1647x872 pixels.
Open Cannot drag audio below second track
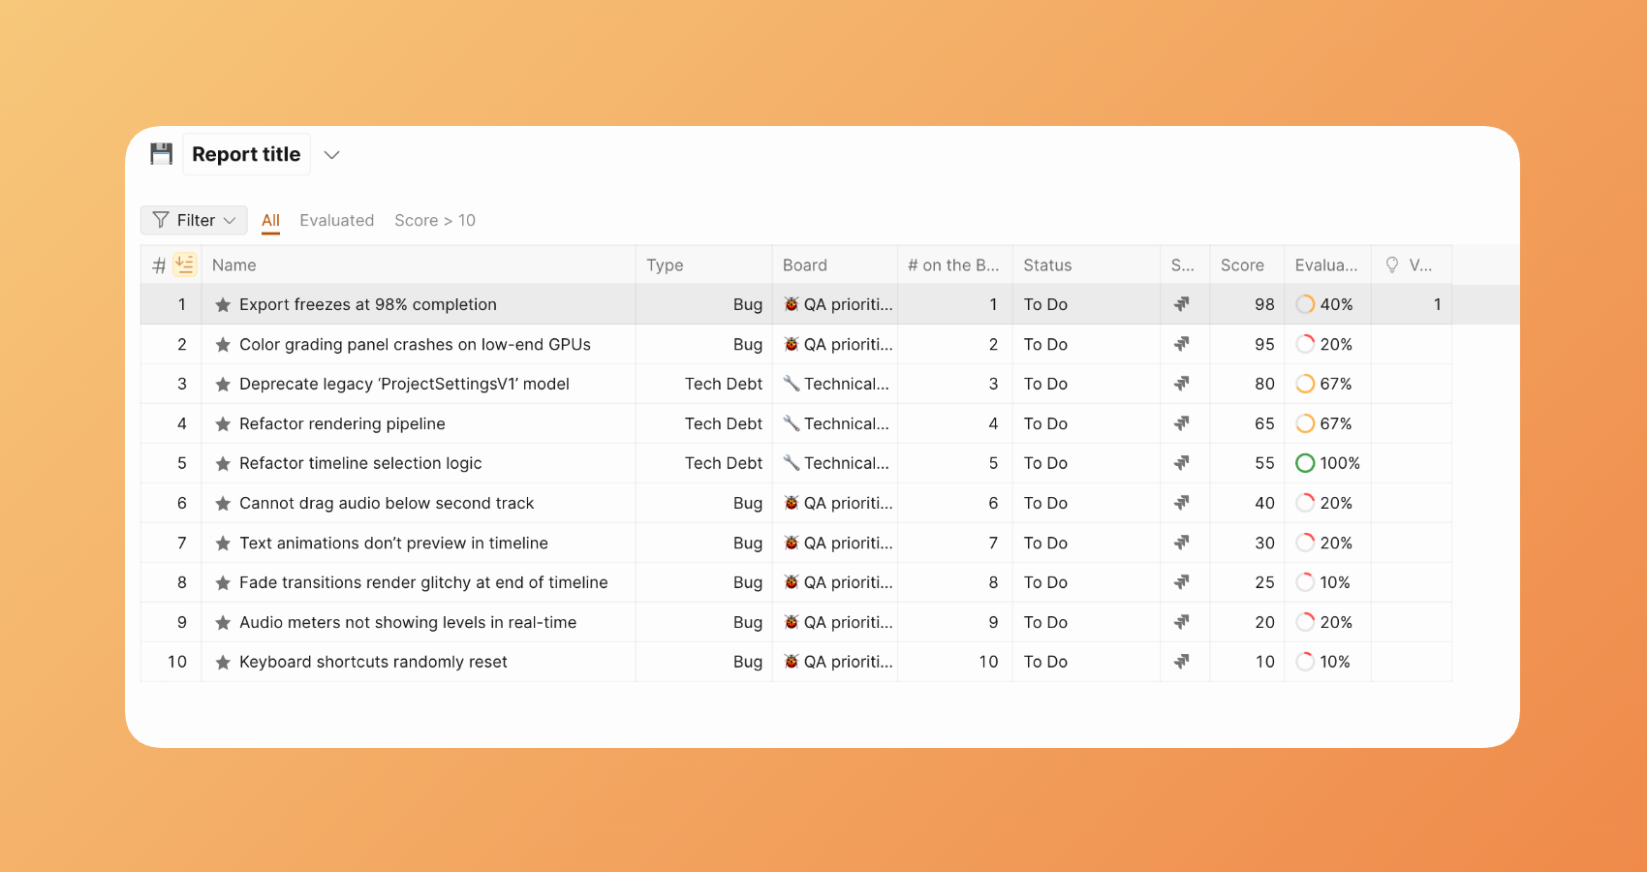(x=387, y=503)
